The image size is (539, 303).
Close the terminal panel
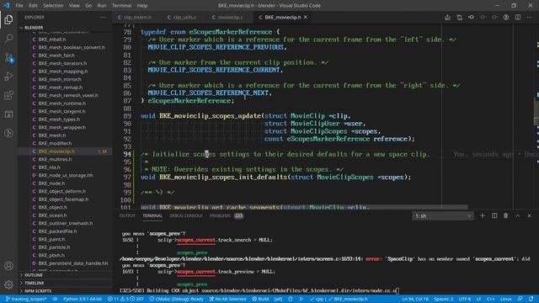tap(530, 215)
